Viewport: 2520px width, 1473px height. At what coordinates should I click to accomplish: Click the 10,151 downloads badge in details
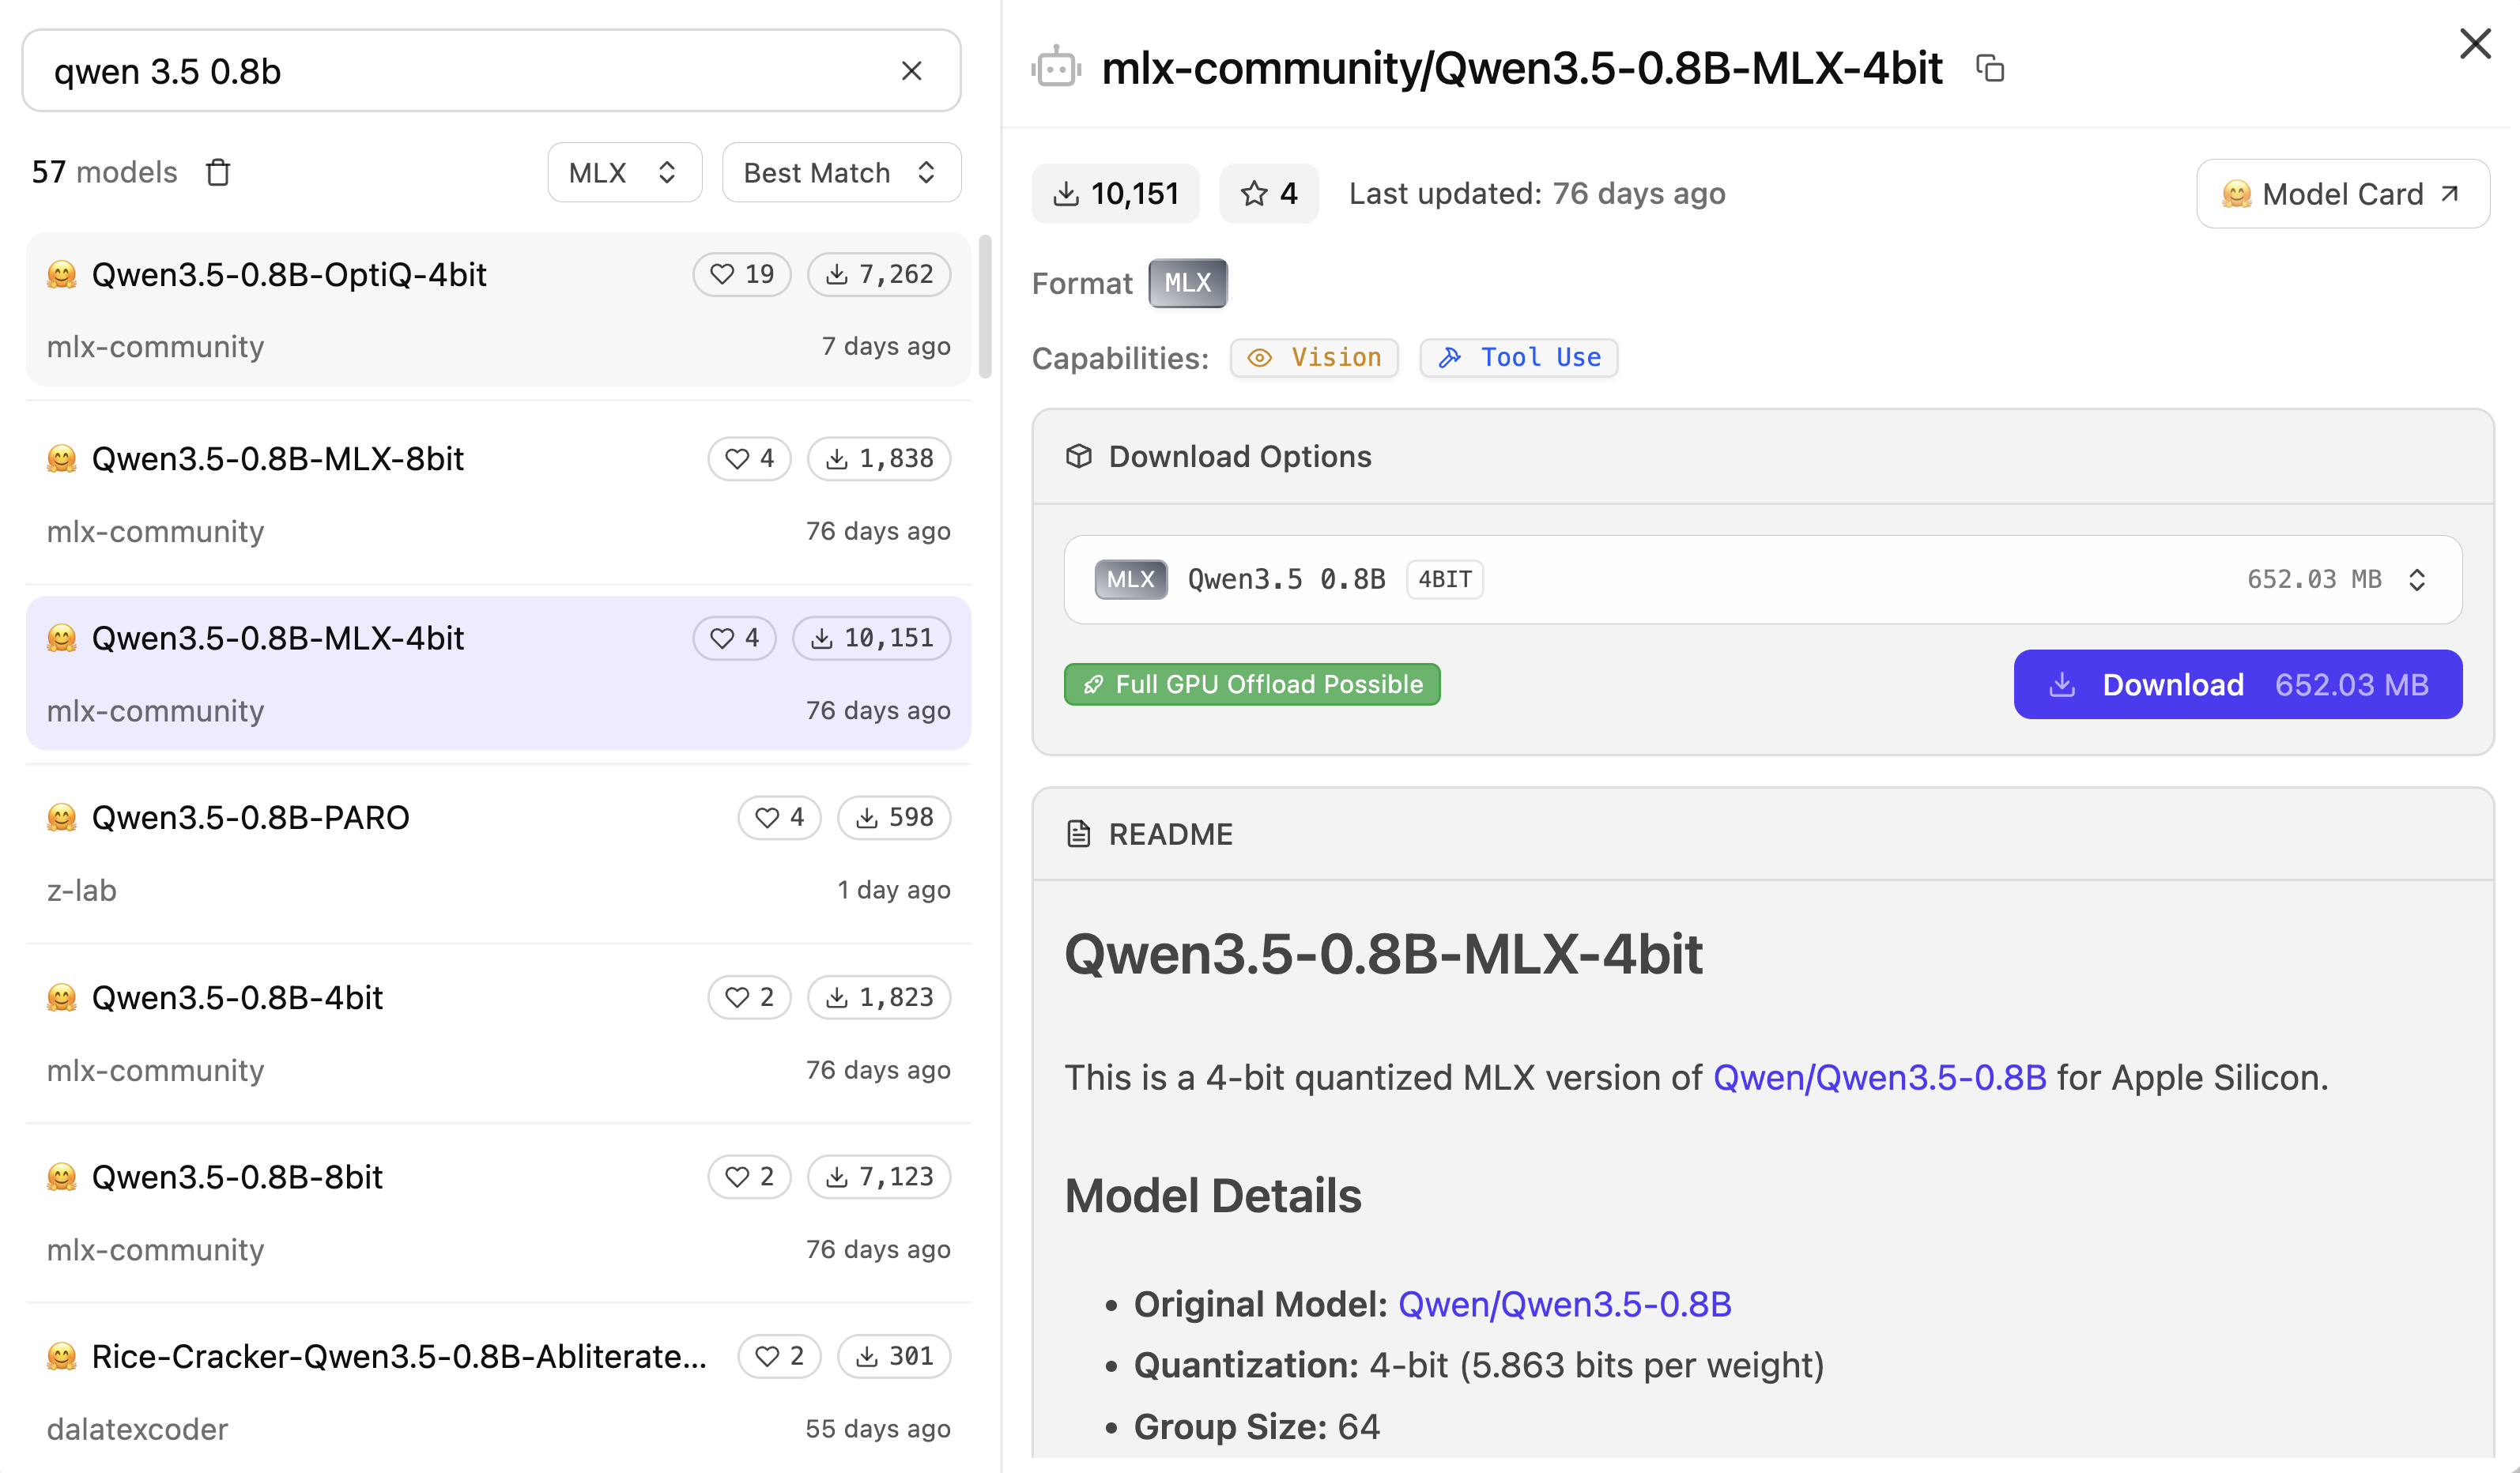click(x=1115, y=193)
